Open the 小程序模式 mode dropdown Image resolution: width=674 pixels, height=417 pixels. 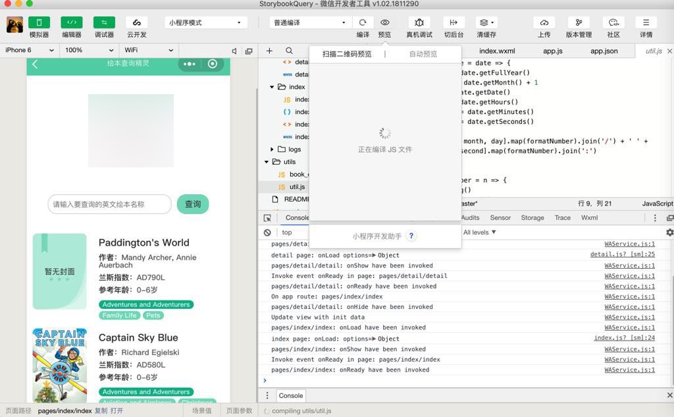click(205, 22)
